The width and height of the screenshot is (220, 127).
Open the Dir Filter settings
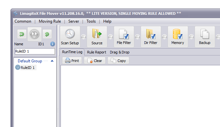click(x=151, y=37)
